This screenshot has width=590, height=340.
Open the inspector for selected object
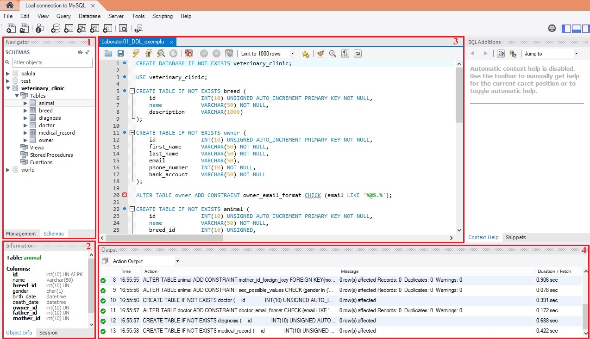[x=40, y=28]
